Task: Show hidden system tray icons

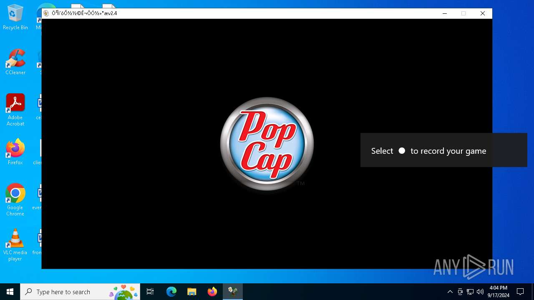Action: point(450,292)
